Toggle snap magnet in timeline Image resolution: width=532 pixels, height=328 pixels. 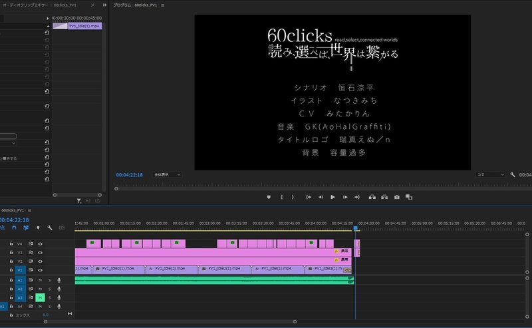(14, 228)
